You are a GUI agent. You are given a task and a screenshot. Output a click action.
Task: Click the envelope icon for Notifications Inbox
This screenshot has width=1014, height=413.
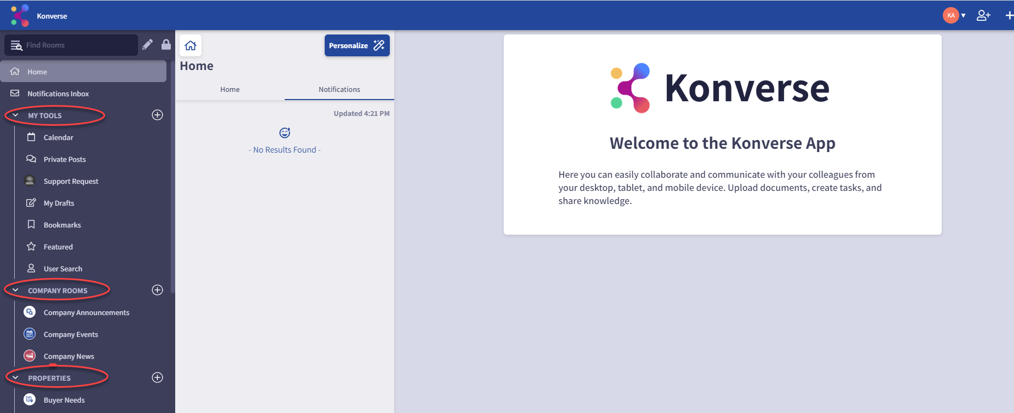pyautogui.click(x=15, y=93)
